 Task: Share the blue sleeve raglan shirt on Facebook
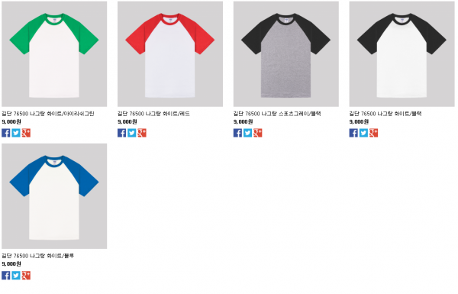(6, 276)
